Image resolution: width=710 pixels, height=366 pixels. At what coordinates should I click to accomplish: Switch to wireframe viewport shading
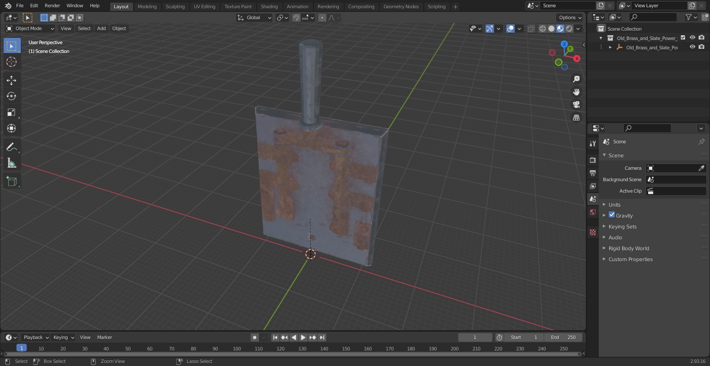542,29
